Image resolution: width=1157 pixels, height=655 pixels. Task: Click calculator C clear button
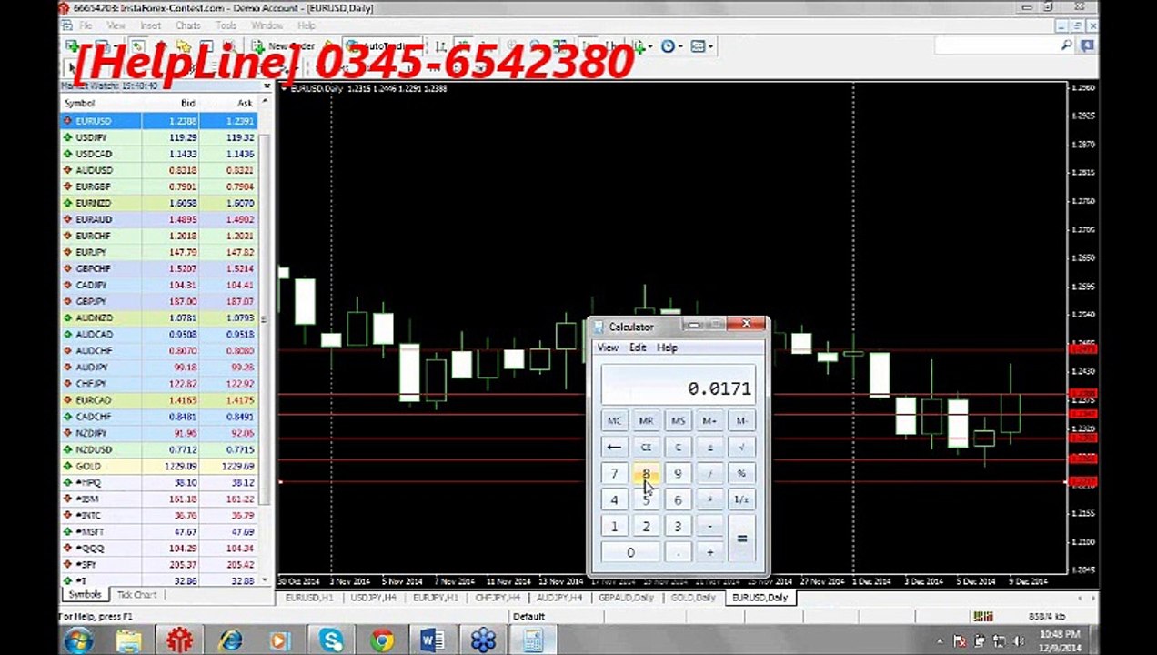(678, 448)
